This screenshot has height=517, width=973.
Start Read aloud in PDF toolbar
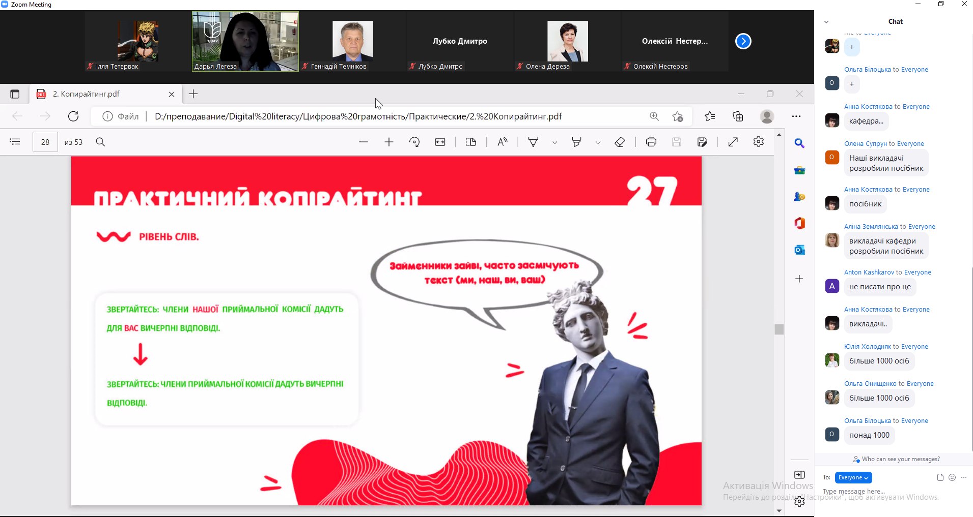click(503, 142)
